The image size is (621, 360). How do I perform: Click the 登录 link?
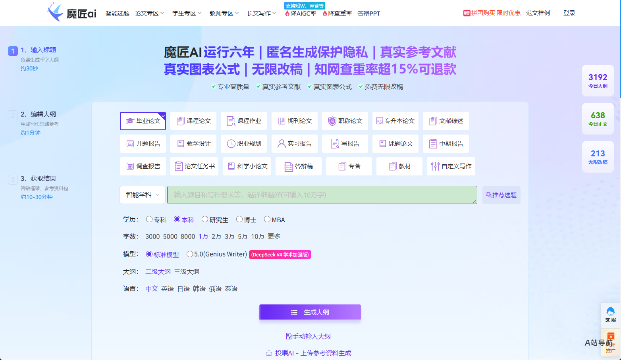click(569, 13)
